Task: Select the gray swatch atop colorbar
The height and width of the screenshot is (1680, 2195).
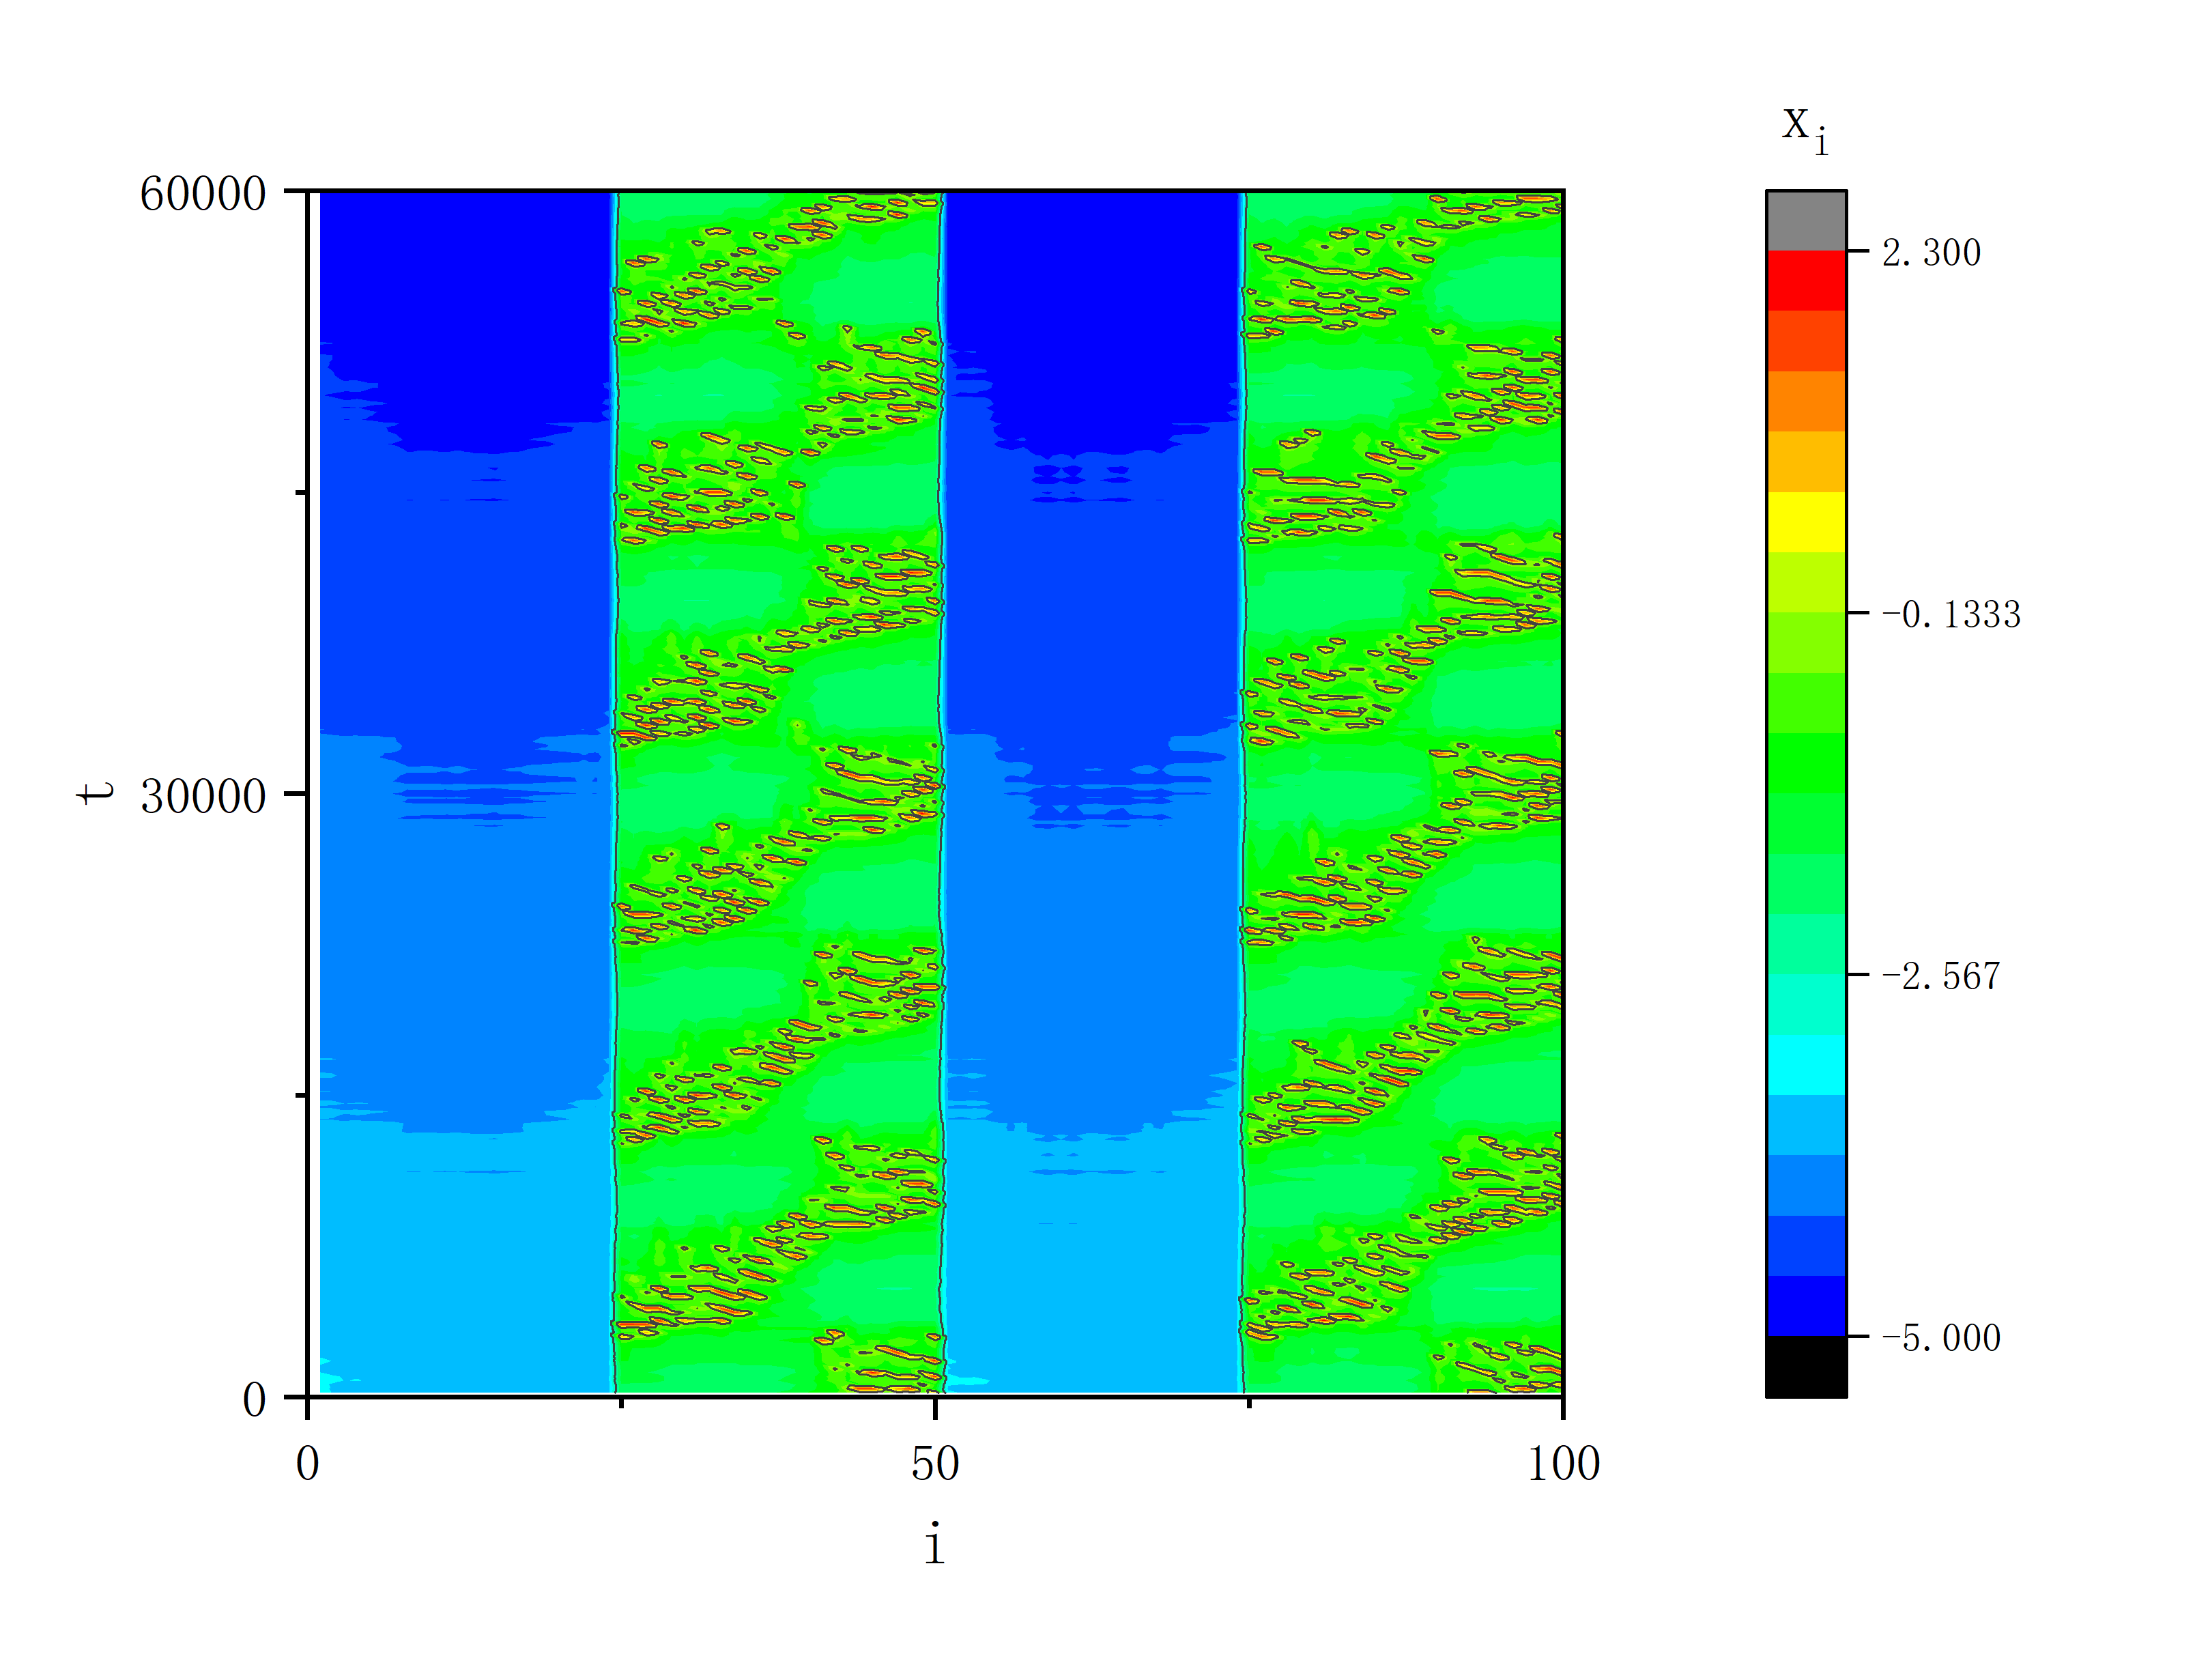Action: 1806,221
